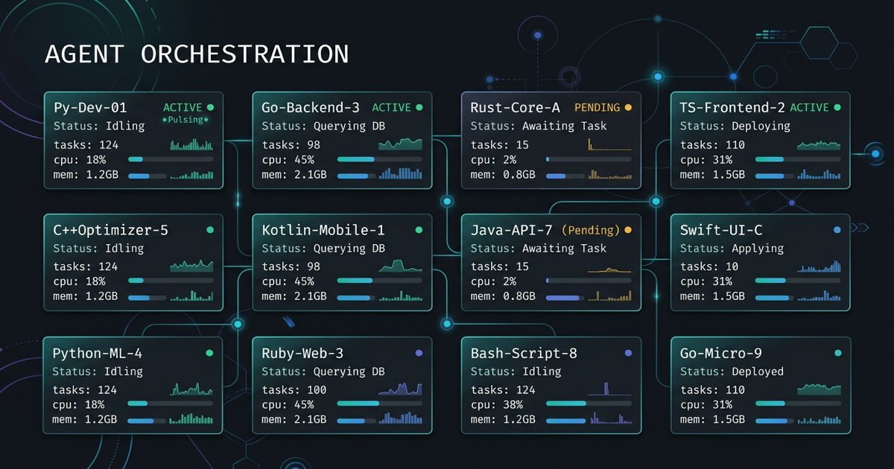The height and width of the screenshot is (469, 894).
Task: Click the mem progress bar in Go-Micro-9
Action: coord(775,421)
